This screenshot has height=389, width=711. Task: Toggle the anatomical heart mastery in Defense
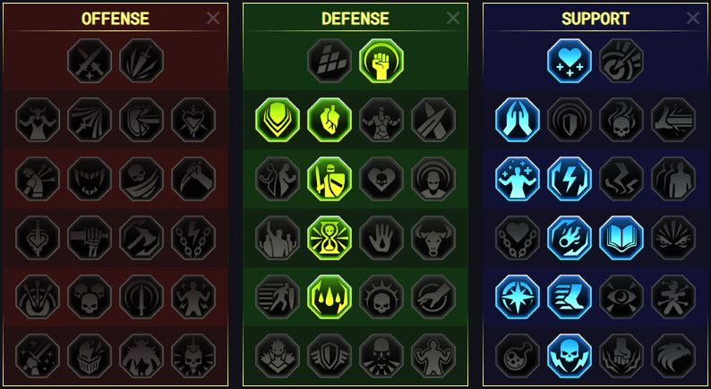(x=330, y=120)
